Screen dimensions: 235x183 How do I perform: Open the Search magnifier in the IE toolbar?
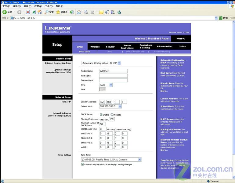point(46,12)
